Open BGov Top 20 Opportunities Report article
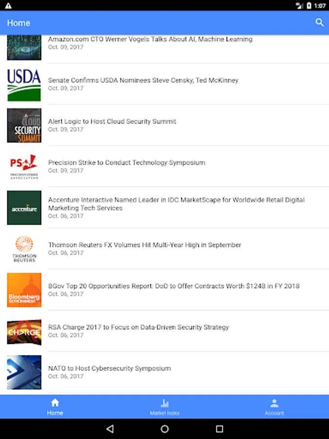The image size is (329, 439). [174, 286]
